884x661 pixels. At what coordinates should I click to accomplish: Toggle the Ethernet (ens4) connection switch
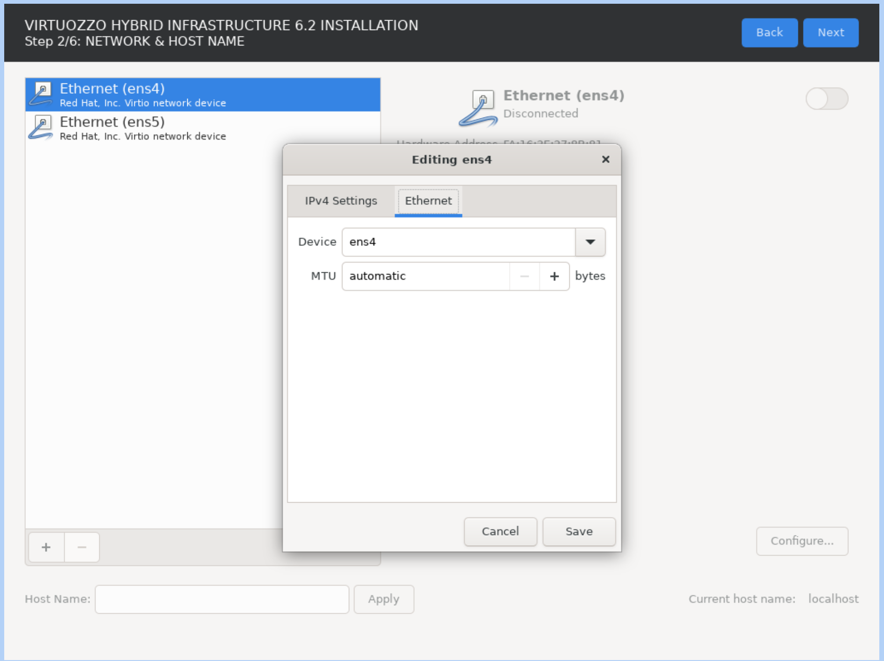click(827, 98)
